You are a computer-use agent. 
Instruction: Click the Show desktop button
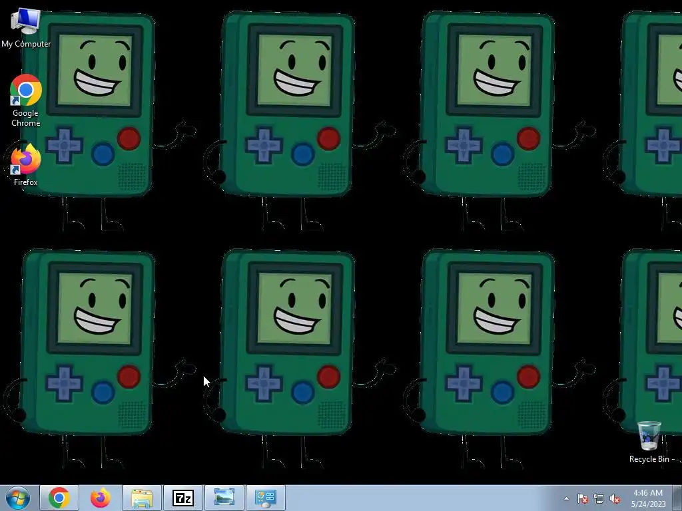pyautogui.click(x=677, y=498)
